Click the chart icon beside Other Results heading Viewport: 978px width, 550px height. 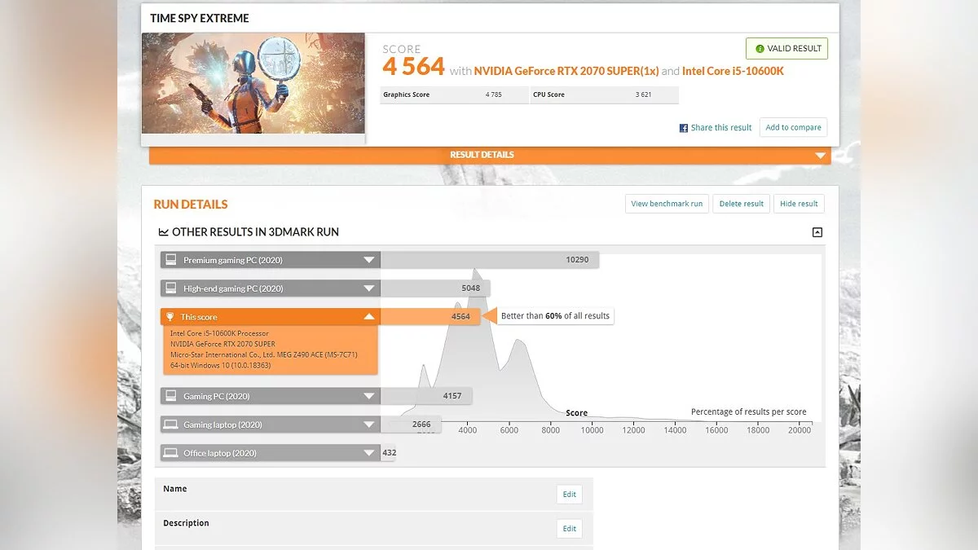[164, 232]
